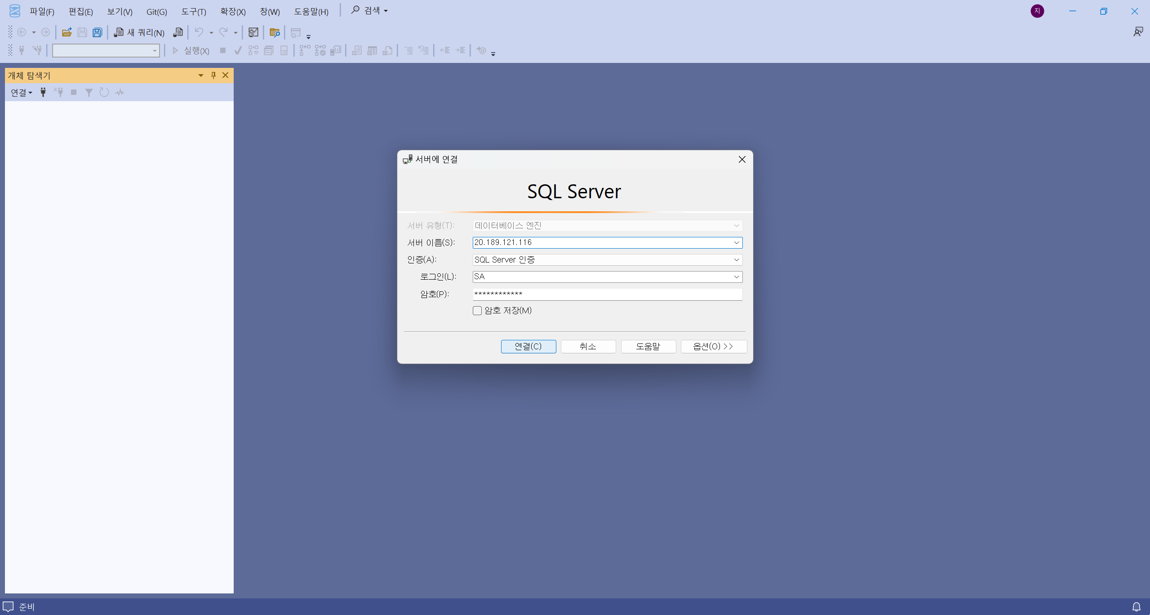Pin the Object Explorer panel

click(x=213, y=75)
